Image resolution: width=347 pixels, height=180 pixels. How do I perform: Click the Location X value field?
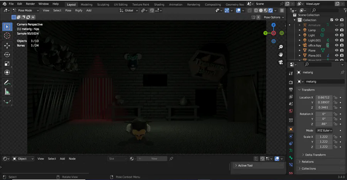[x=324, y=98]
